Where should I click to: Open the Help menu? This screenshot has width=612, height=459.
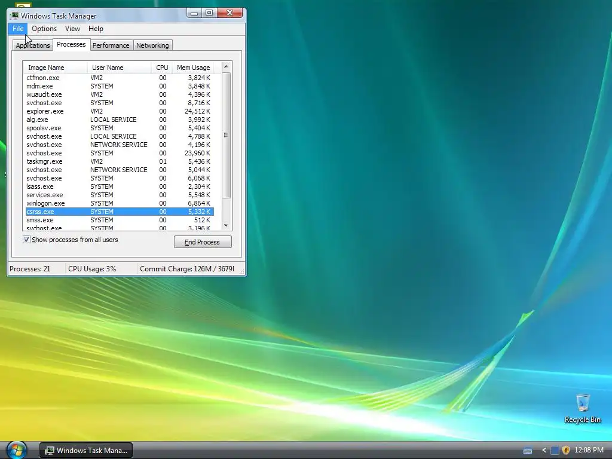click(x=96, y=29)
